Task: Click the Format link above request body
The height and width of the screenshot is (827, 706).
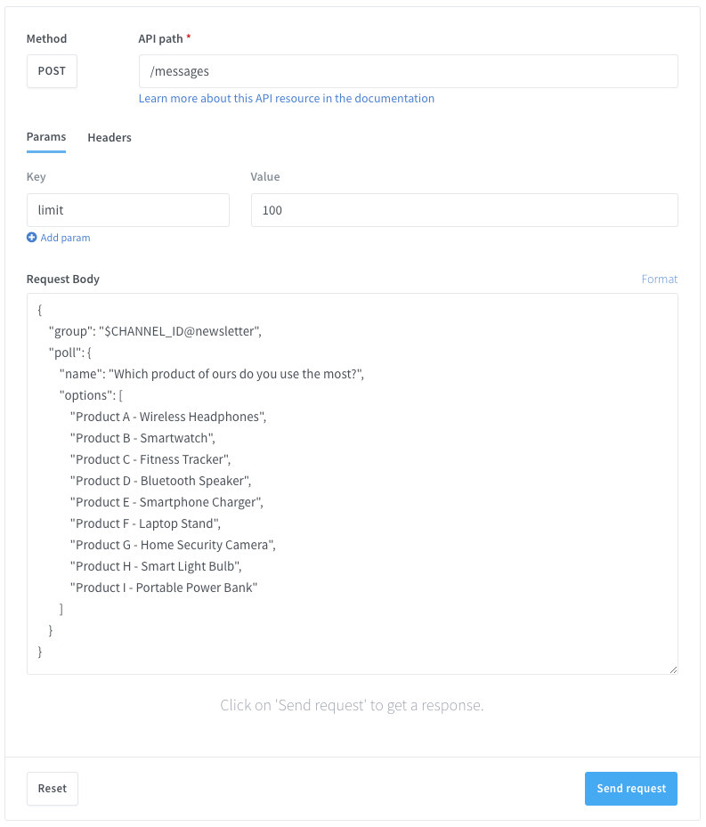Action: [x=659, y=279]
